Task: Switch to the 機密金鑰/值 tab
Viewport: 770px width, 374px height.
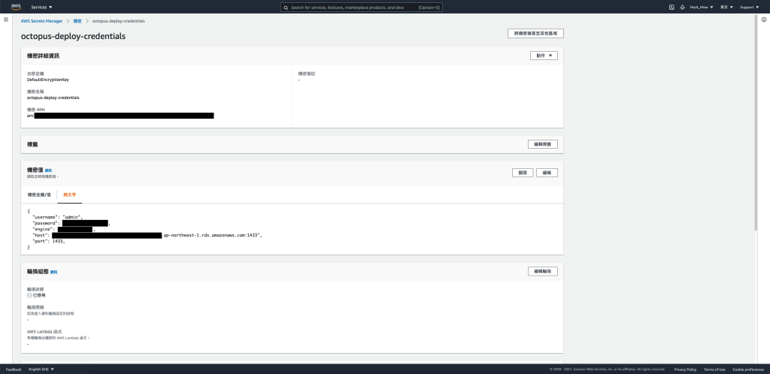Action: (39, 195)
